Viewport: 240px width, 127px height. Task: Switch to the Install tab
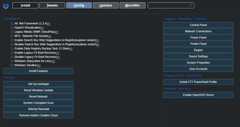25,5
